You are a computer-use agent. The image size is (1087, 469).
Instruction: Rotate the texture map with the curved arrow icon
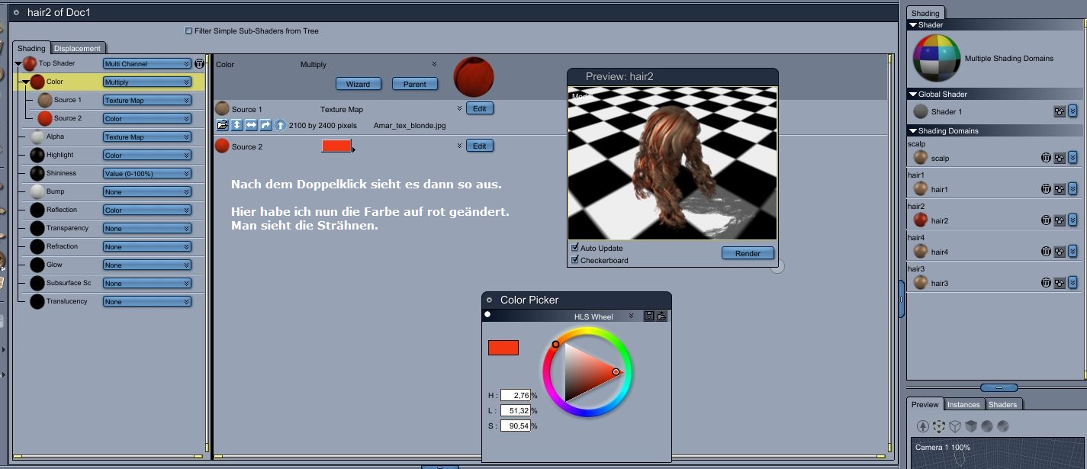pyautogui.click(x=265, y=125)
